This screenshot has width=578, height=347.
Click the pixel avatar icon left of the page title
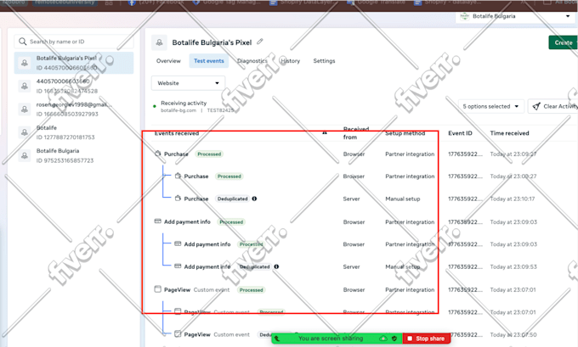click(x=159, y=42)
